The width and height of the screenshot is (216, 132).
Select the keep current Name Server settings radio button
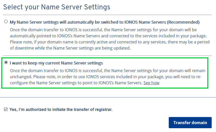(x=6, y=62)
